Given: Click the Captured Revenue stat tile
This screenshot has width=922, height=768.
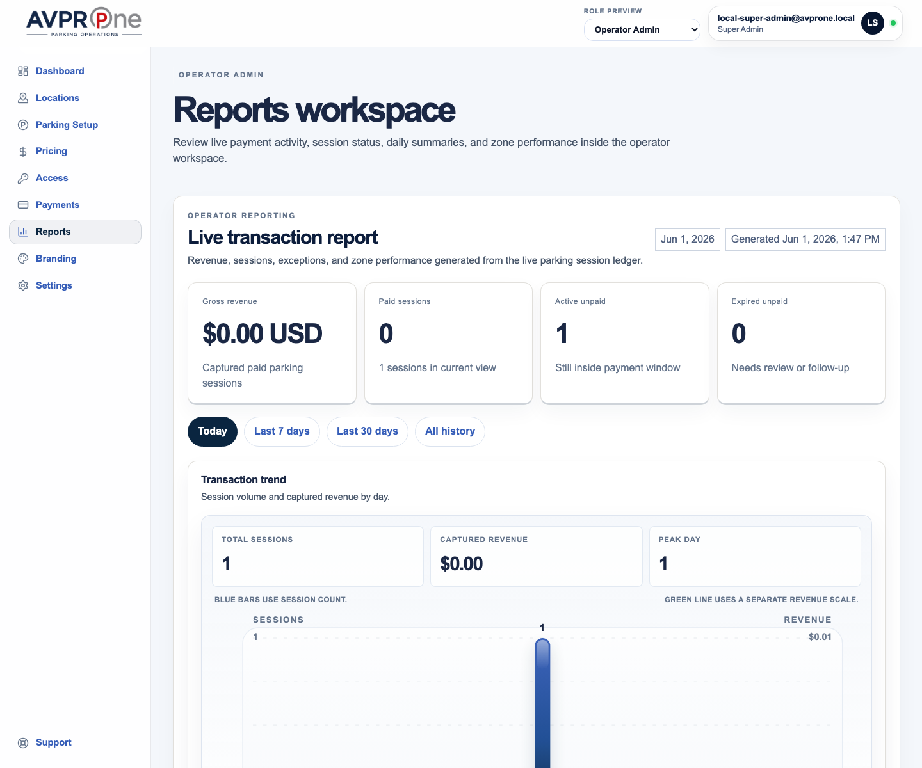Looking at the screenshot, I should pos(537,556).
